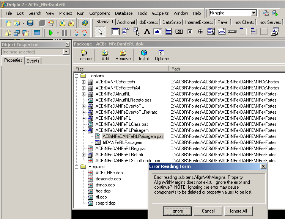Open the desktop layout dropdown 'hkhjgkg'

[254, 13]
